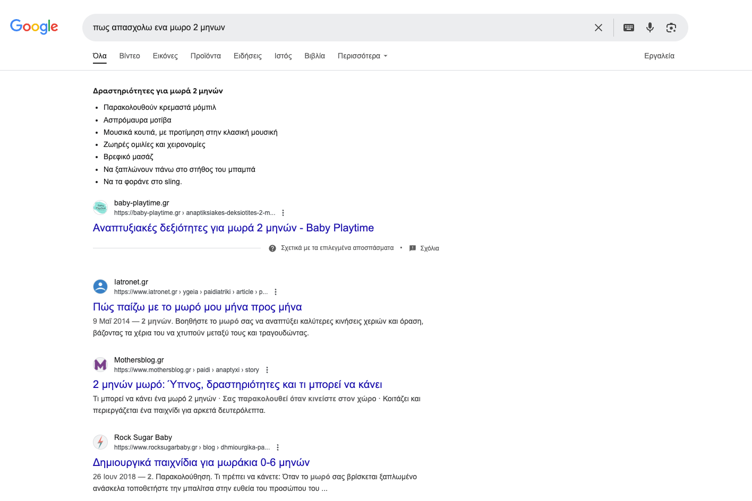Click bullet Να ξαπλώνουν πάνω στο στήθος
The height and width of the screenshot is (501, 752).
(180, 169)
